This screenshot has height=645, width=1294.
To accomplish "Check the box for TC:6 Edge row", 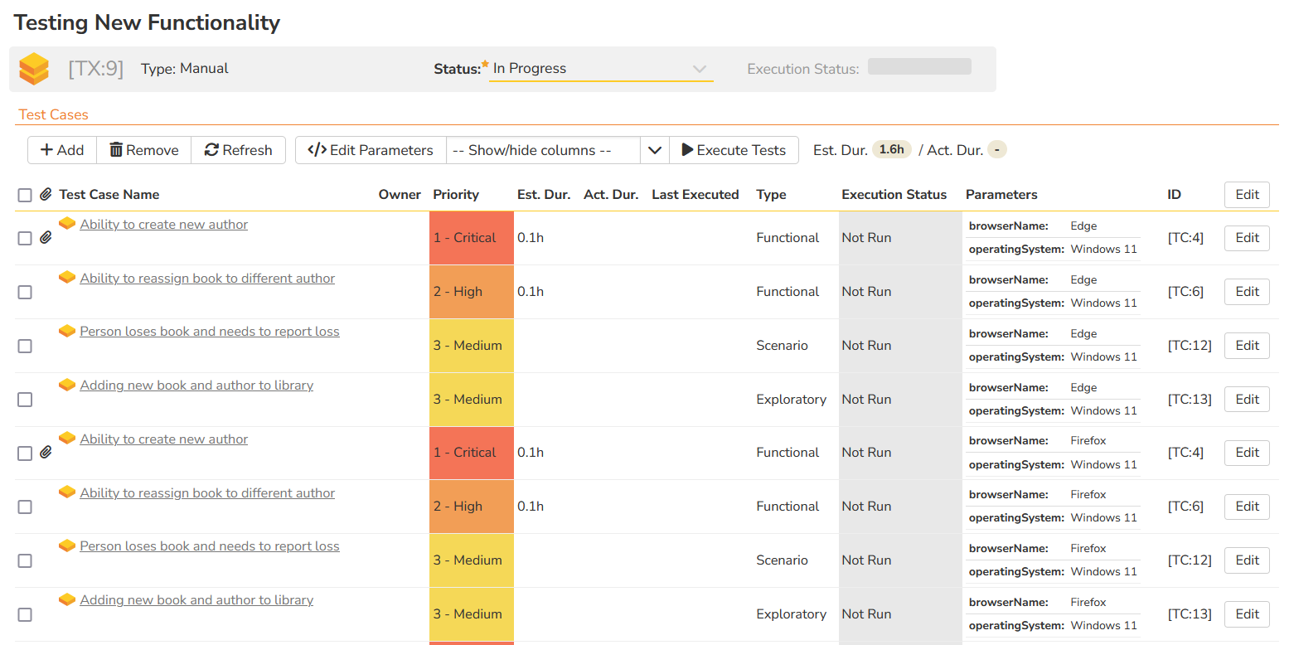I will (25, 292).
